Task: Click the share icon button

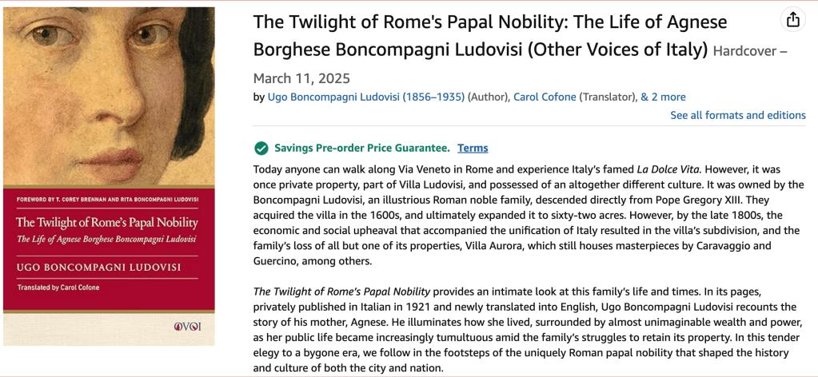Action: (x=792, y=19)
